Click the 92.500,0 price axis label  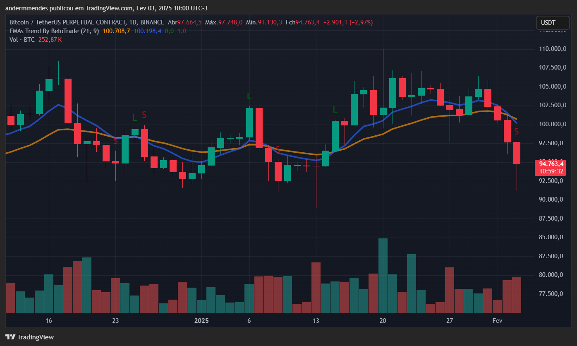coord(552,181)
